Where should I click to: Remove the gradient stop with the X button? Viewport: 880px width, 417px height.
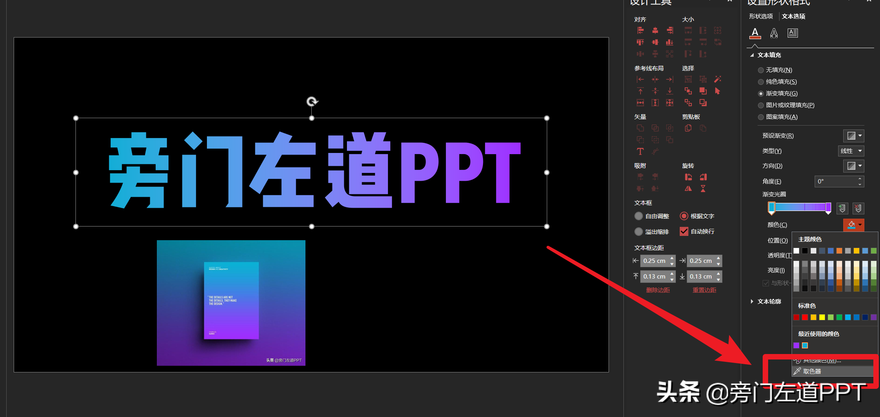click(858, 208)
